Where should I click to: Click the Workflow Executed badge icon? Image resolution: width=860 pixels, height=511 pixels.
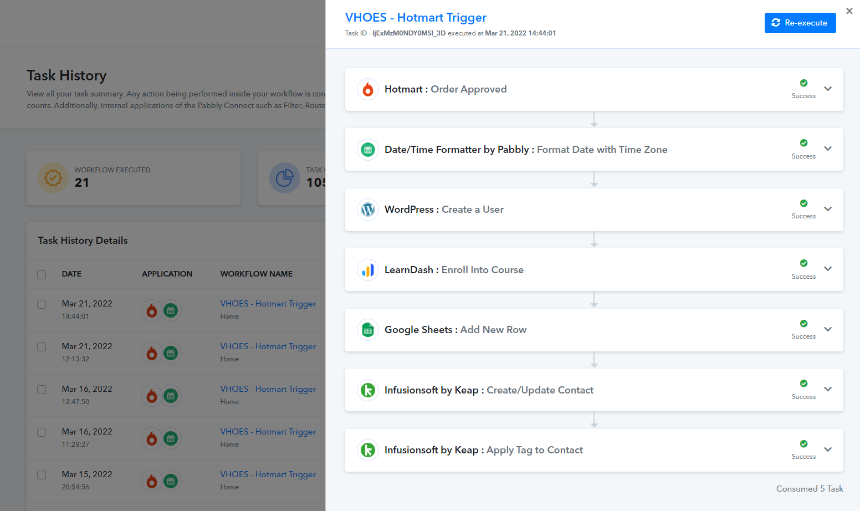coord(53,178)
